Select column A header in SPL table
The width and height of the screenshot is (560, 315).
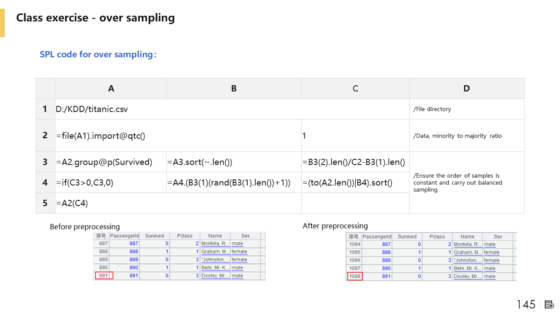111,88
